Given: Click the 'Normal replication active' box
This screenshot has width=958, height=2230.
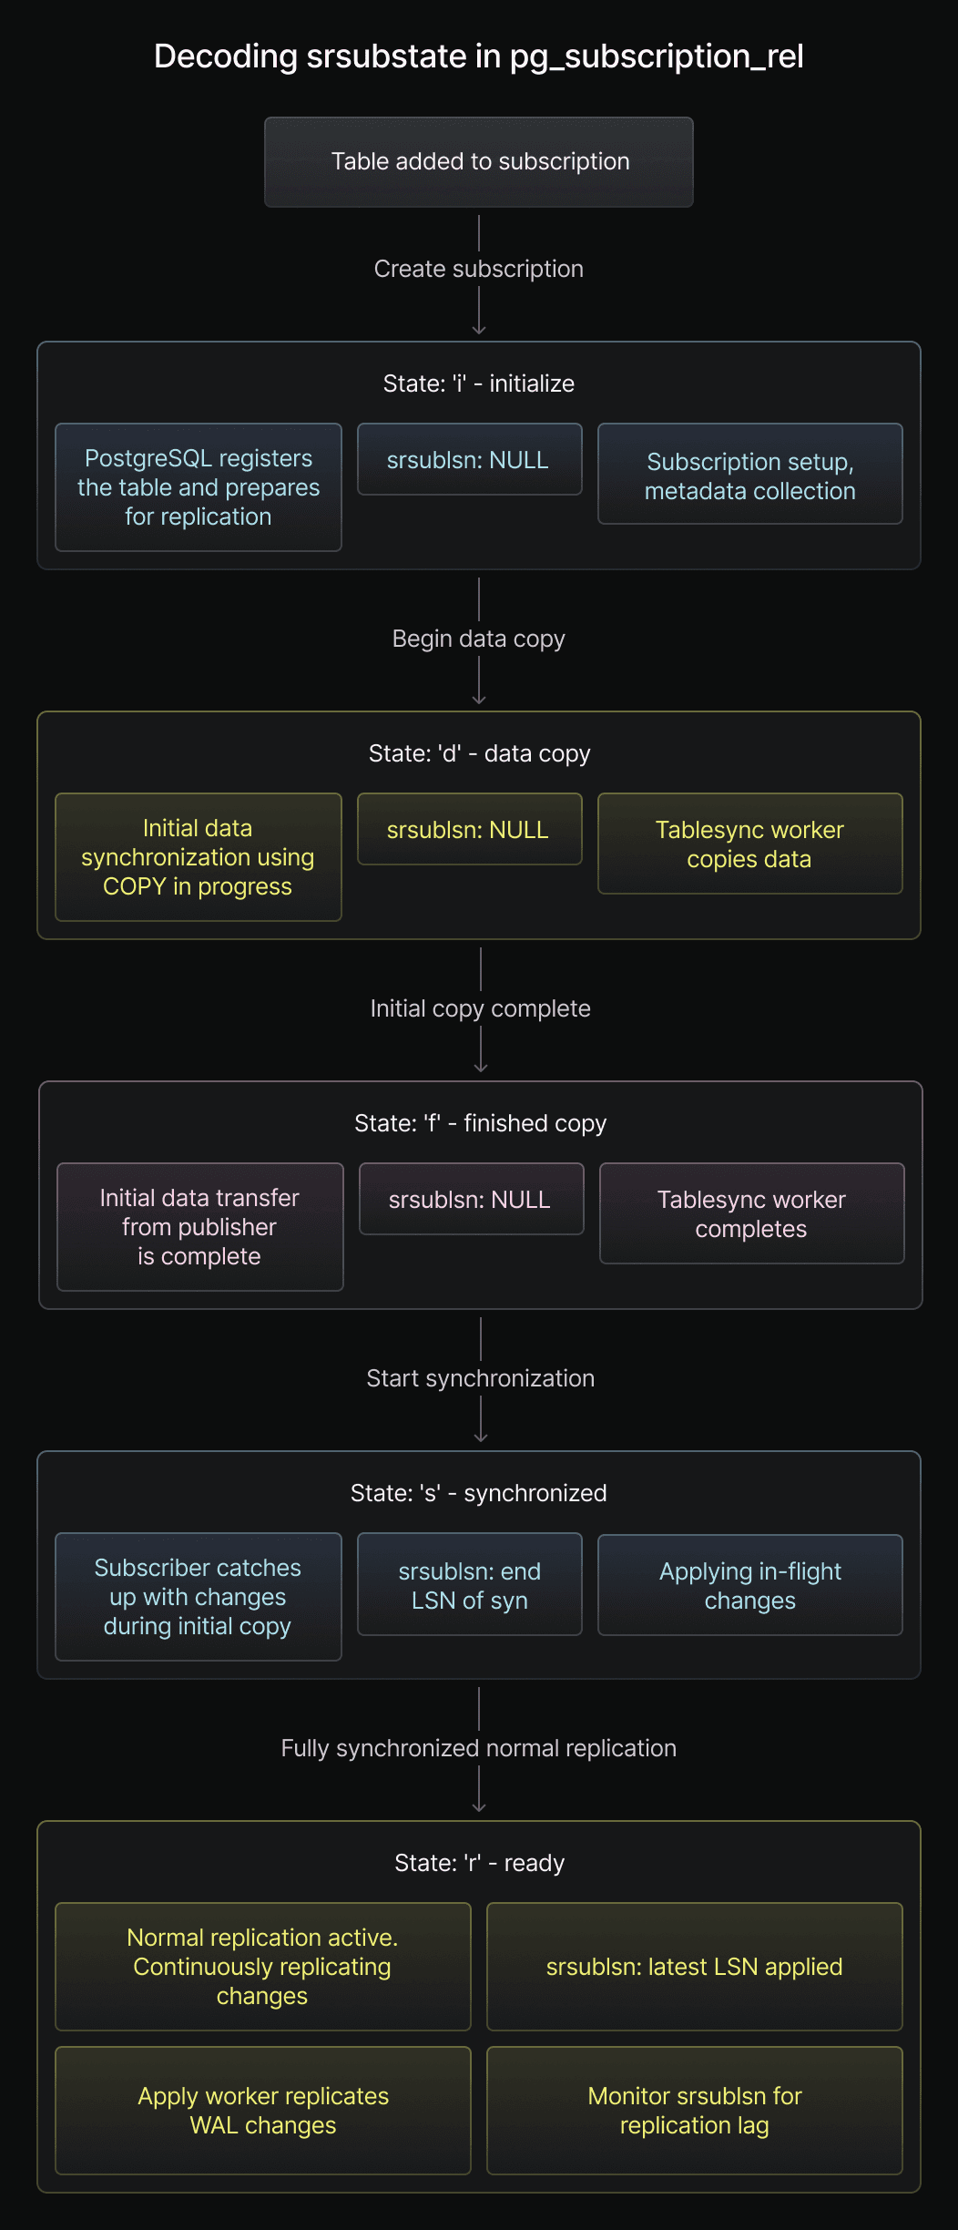Looking at the screenshot, I should [262, 1967].
